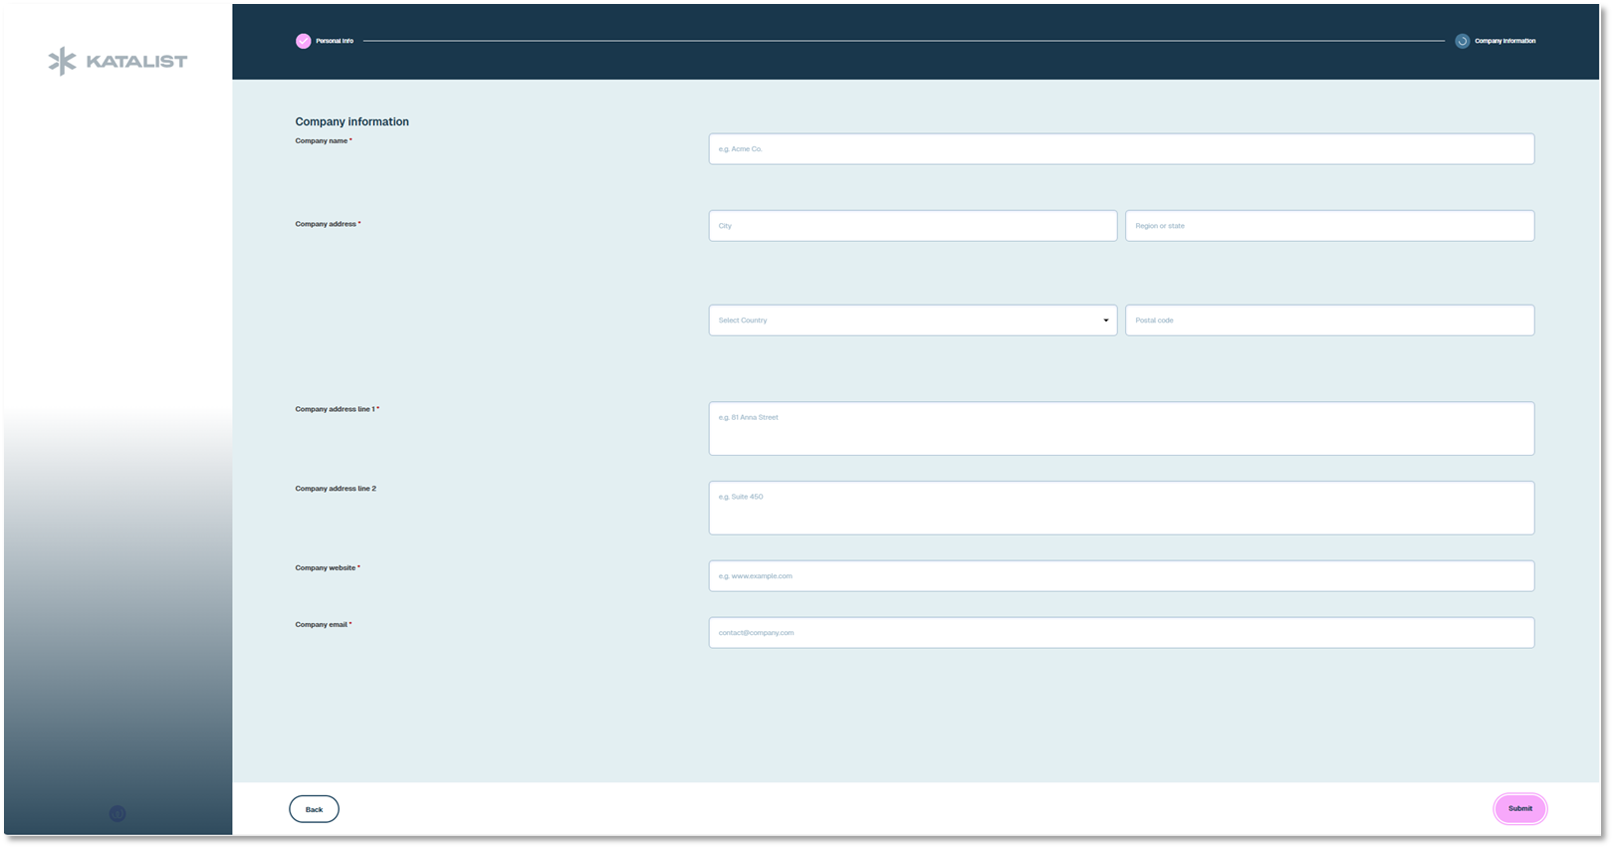Submit the company information form
The height and width of the screenshot is (849, 1614).
1519,808
